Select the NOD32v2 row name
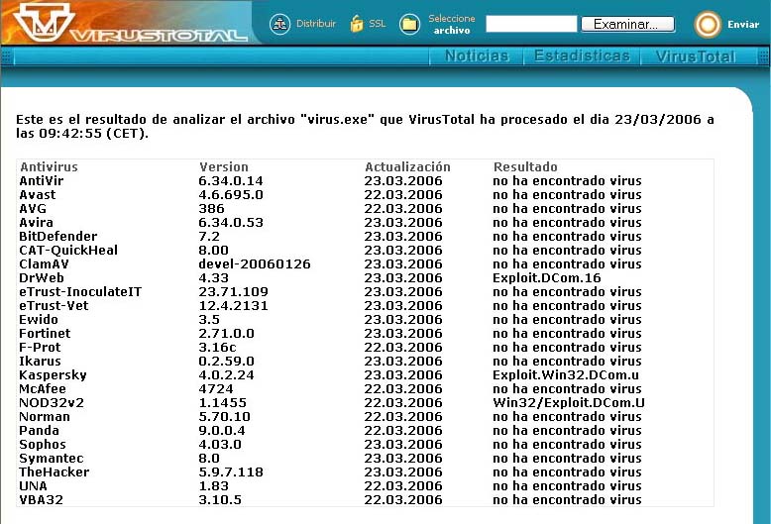The width and height of the screenshot is (771, 524). pyautogui.click(x=52, y=402)
